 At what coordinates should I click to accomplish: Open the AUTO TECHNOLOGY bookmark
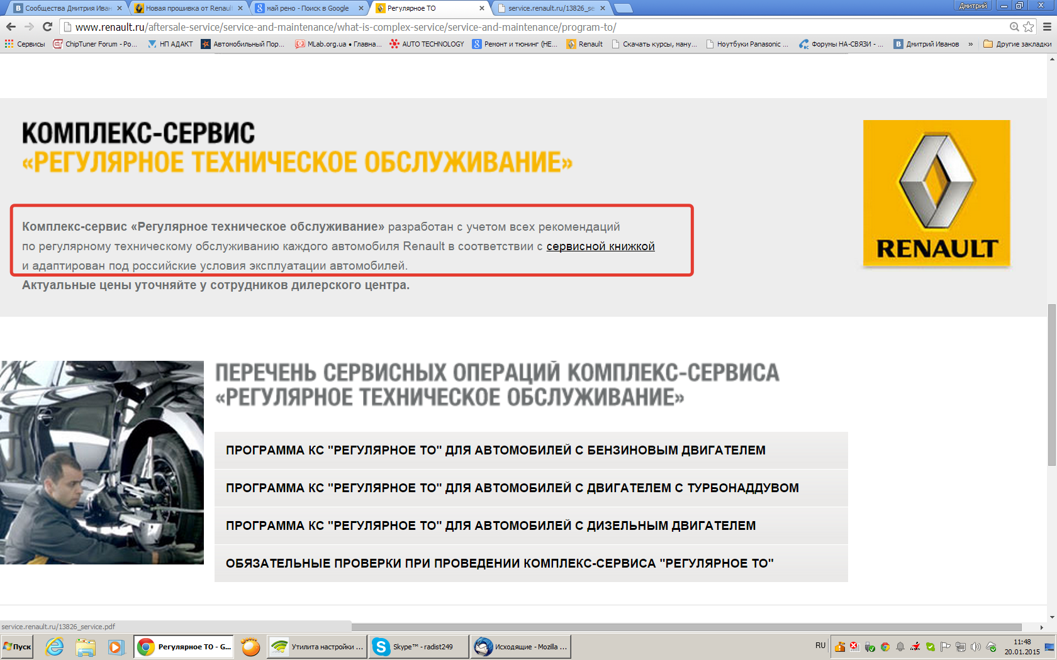(x=427, y=44)
